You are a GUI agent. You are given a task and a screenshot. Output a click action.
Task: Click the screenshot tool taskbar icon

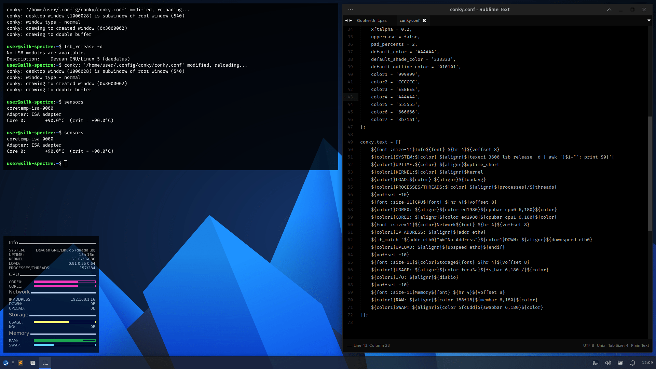45,363
